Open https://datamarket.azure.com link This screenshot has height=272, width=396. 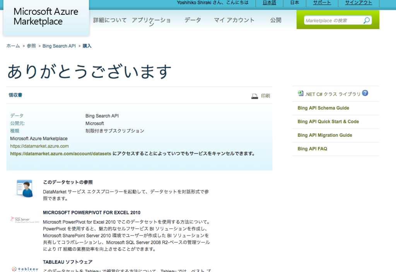(39, 146)
